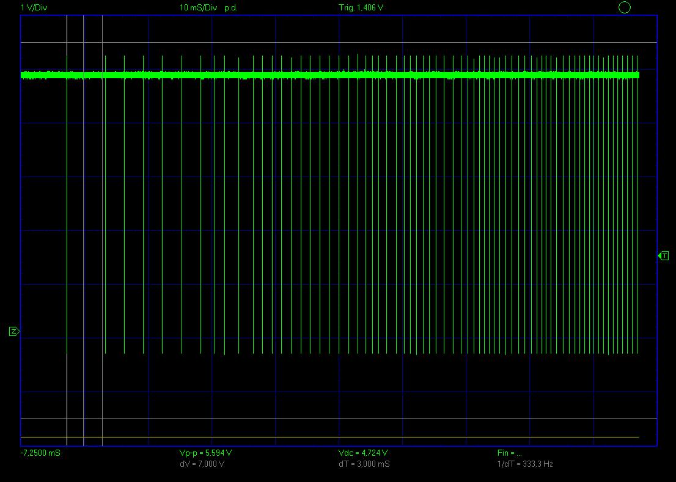Click the Trig. 1,406 V readout
This screenshot has height=482, width=676.
pyautogui.click(x=361, y=8)
